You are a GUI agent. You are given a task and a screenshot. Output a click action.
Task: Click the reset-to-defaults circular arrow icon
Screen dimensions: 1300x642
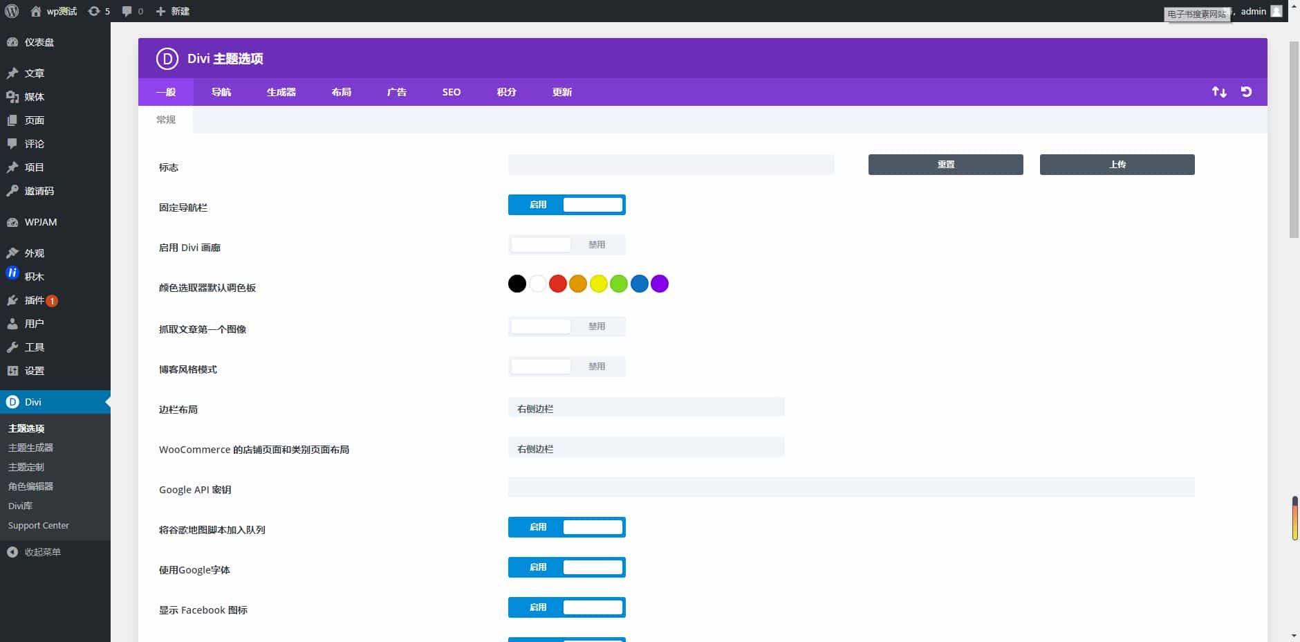[1246, 92]
